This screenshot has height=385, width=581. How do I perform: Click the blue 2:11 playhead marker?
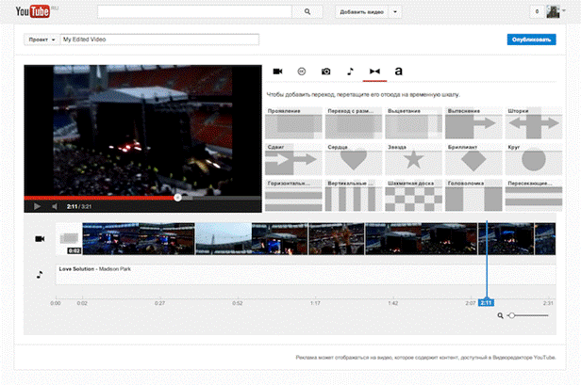pyautogui.click(x=486, y=303)
